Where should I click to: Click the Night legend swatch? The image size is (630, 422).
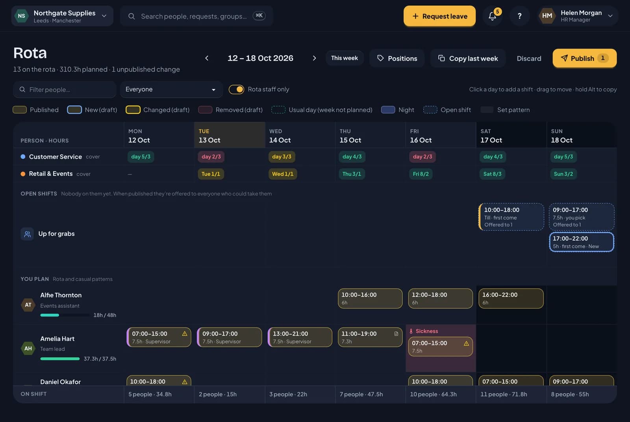[x=388, y=110]
